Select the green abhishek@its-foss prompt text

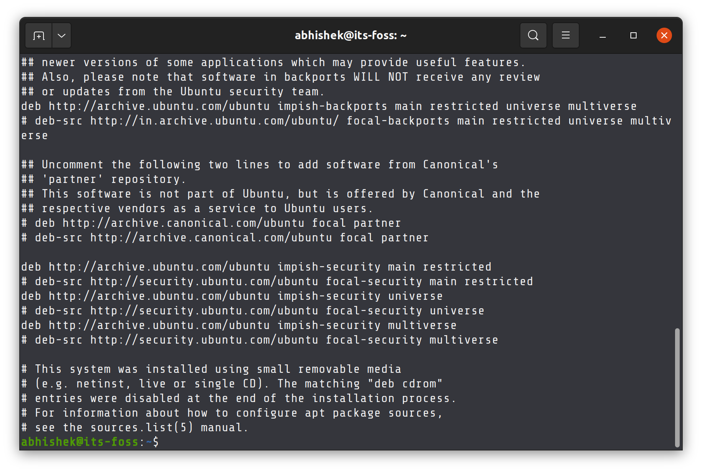pos(79,442)
